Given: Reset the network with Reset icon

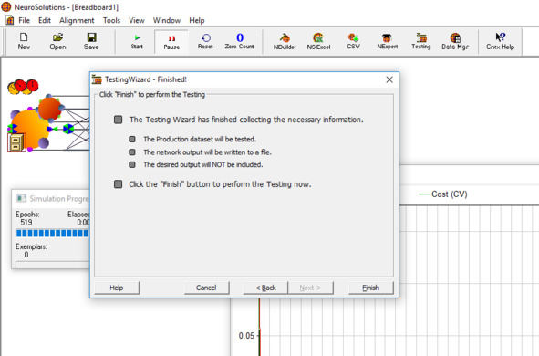Looking at the screenshot, I should pyautogui.click(x=205, y=42).
